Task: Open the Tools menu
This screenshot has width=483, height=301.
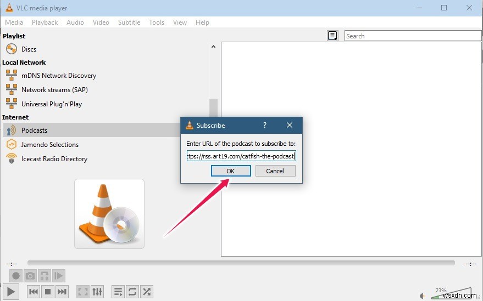Action: (157, 22)
